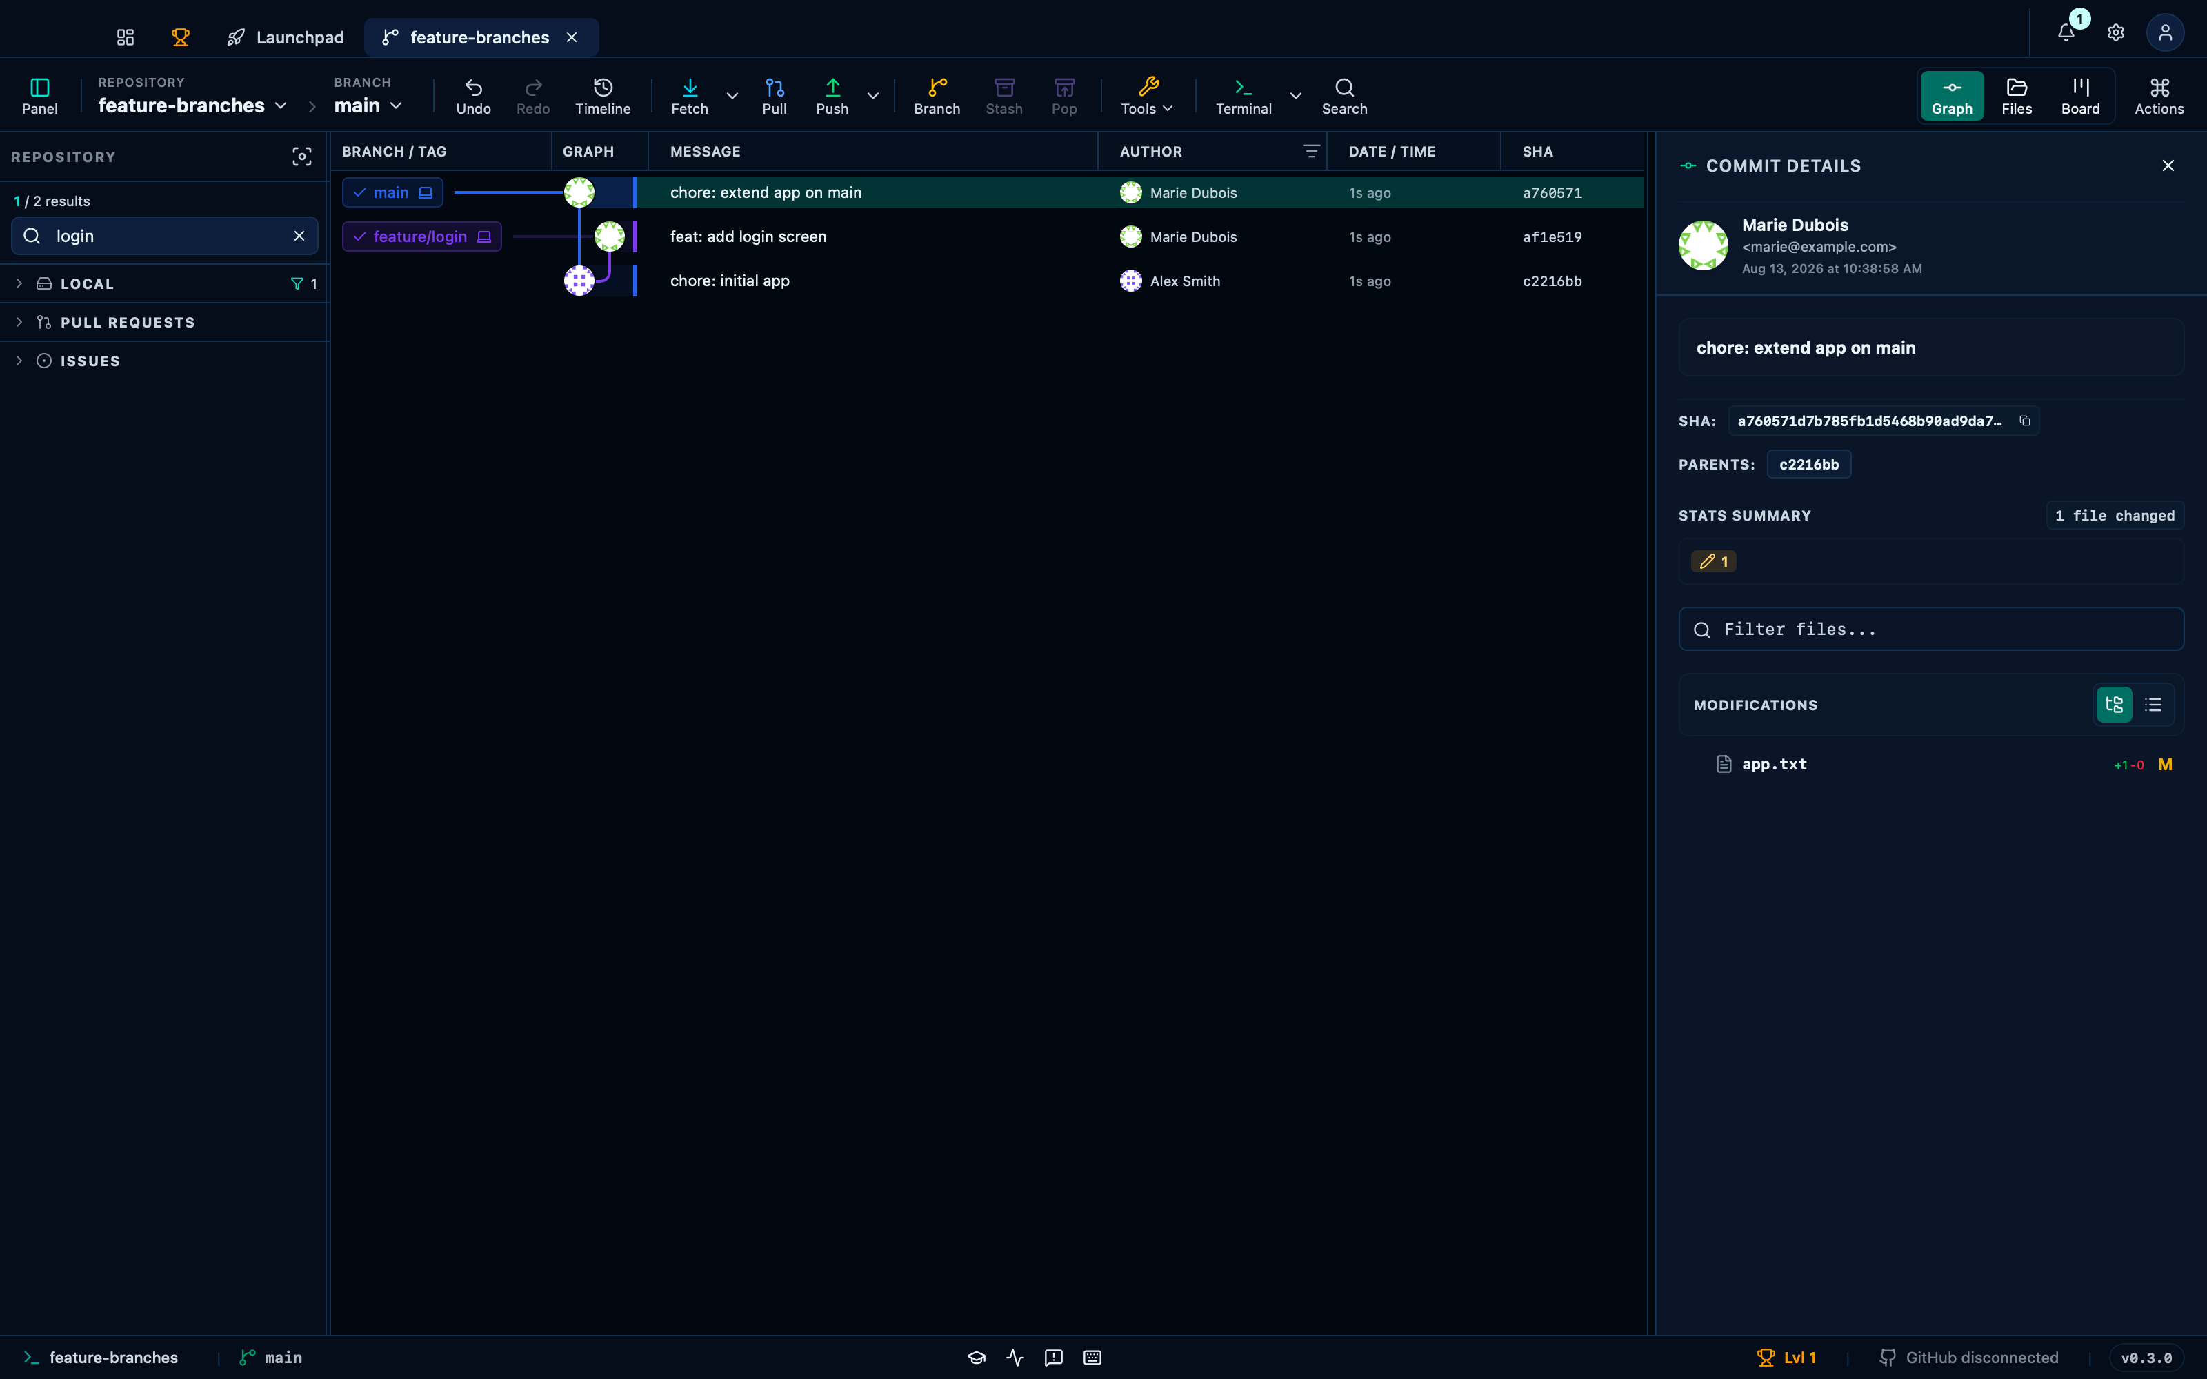Open Search from toolbar
Viewport: 2207px width, 1379px height.
pos(1344,96)
